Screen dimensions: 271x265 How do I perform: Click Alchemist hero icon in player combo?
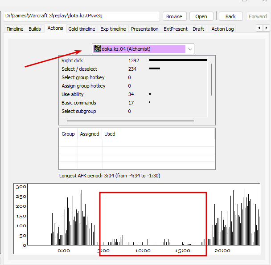pyautogui.click(x=98, y=49)
